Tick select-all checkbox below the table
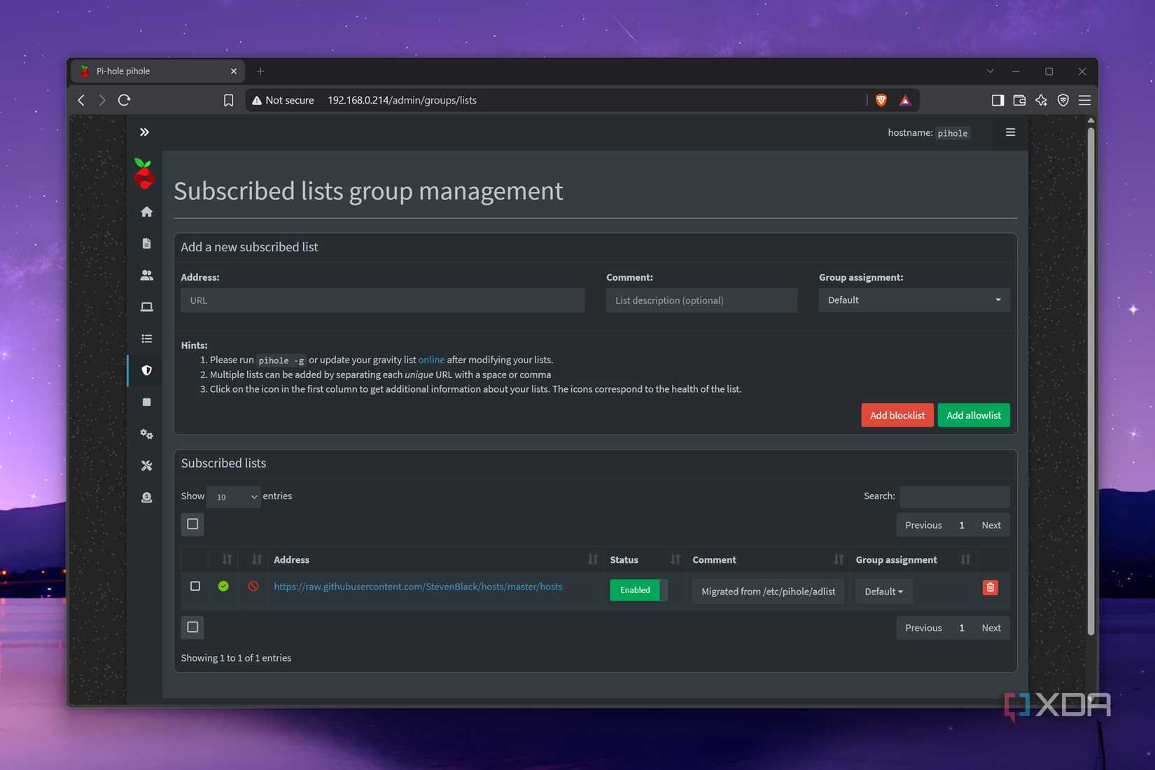 click(192, 627)
